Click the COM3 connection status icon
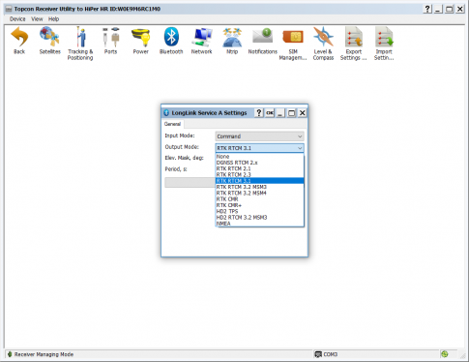The image size is (469, 362). [x=318, y=354]
